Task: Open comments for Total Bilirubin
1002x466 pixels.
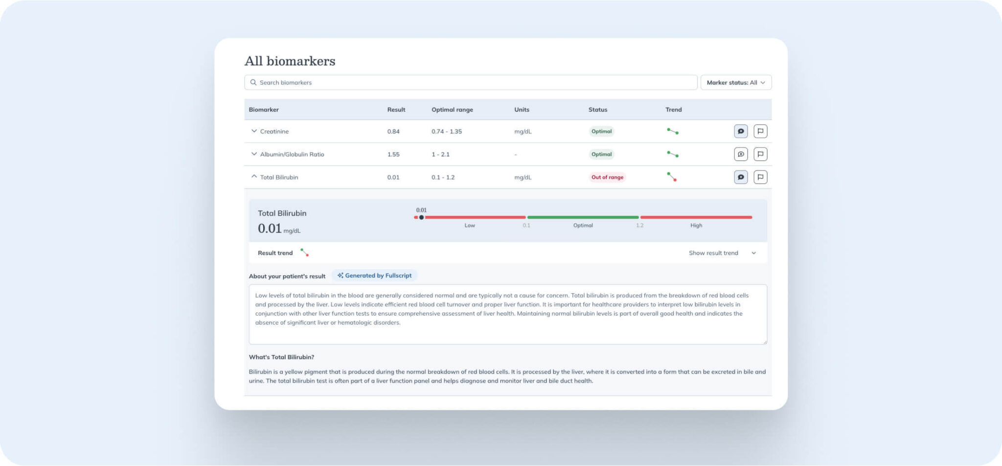Action: coord(741,177)
